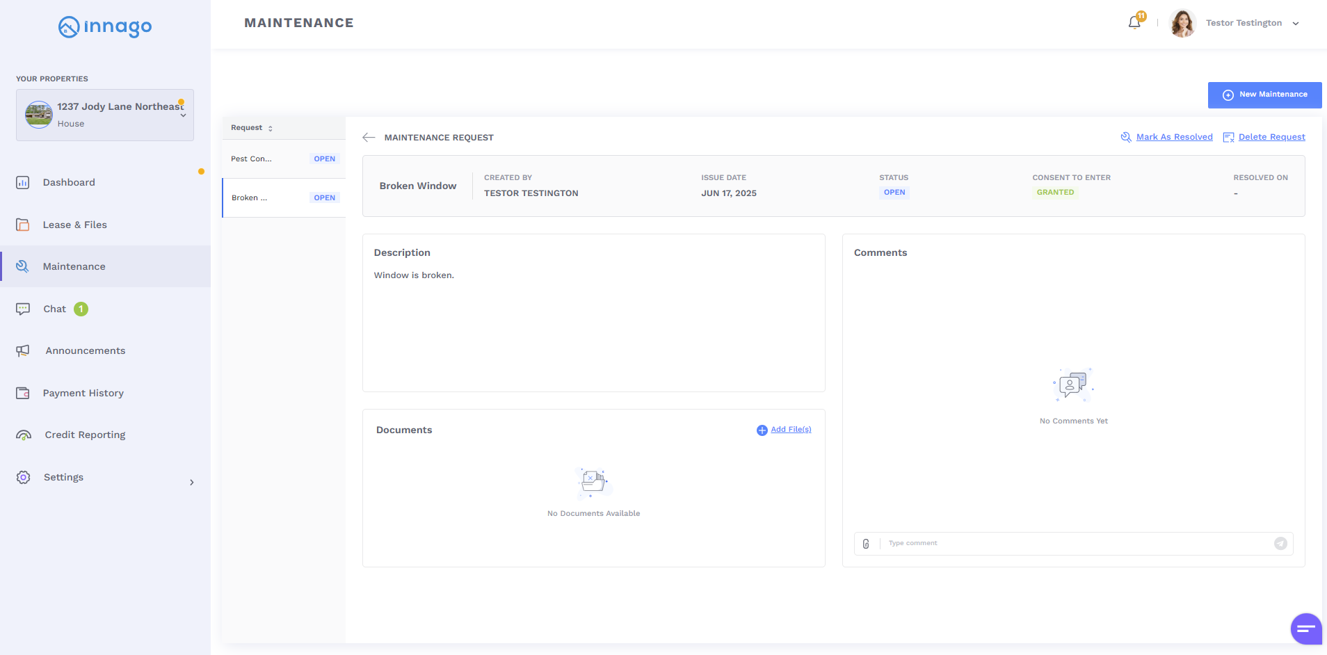Click Mark As Resolved link

tap(1174, 137)
